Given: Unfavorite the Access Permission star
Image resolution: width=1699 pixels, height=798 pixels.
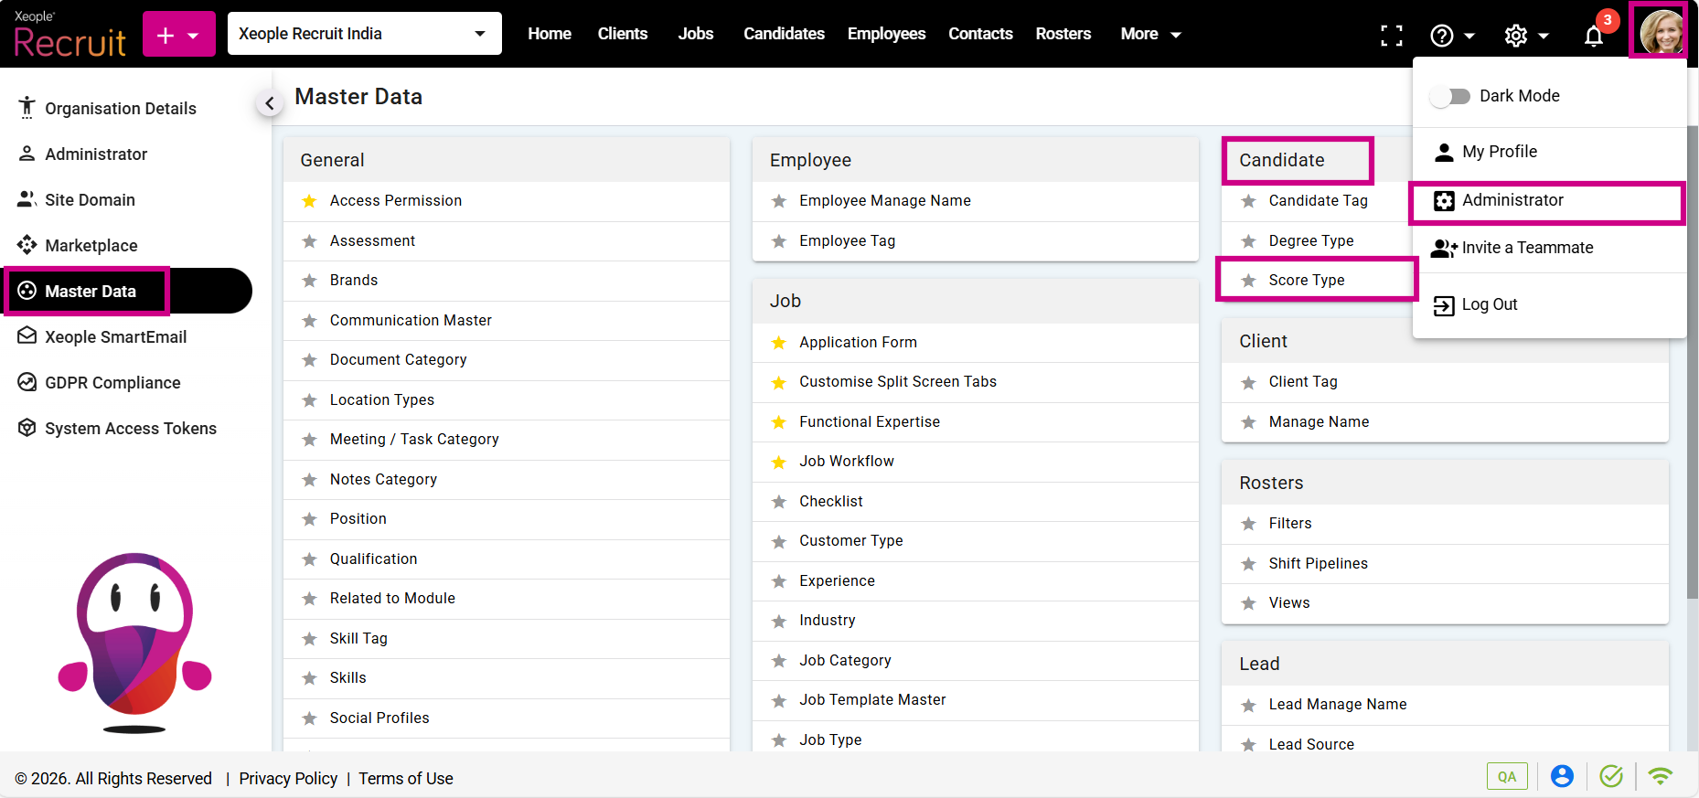Looking at the screenshot, I should coord(310,201).
